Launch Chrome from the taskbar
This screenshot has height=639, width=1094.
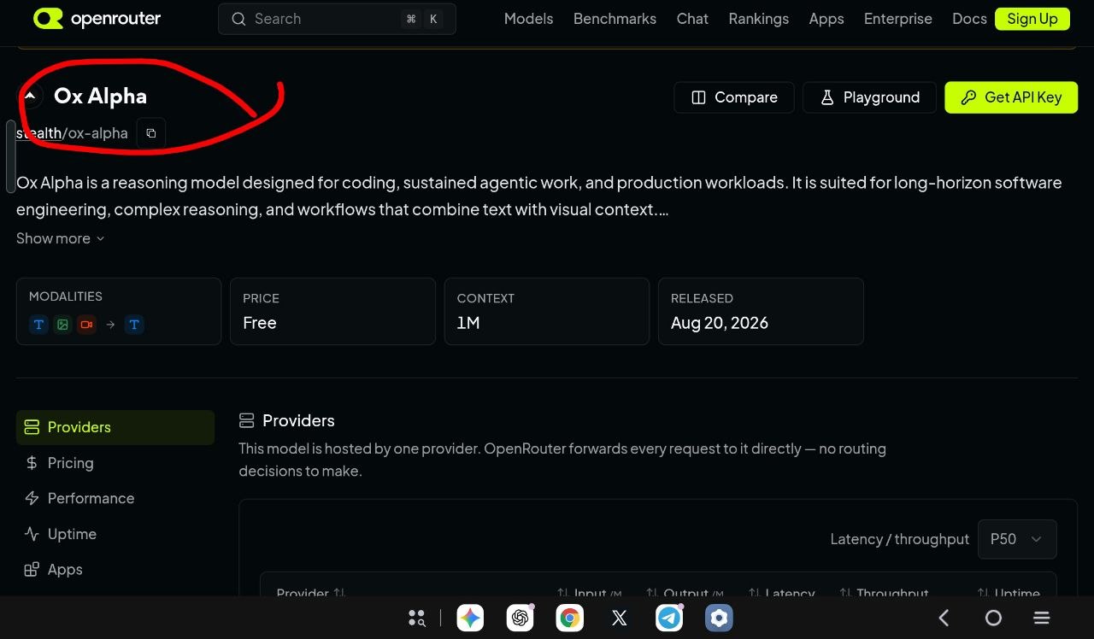coord(569,618)
